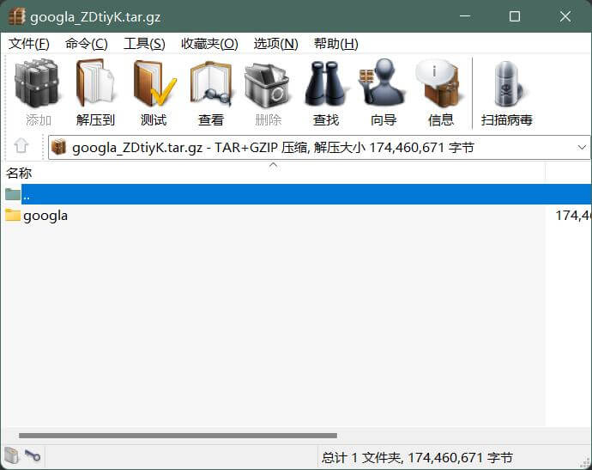Select the googla folder name

click(x=45, y=216)
